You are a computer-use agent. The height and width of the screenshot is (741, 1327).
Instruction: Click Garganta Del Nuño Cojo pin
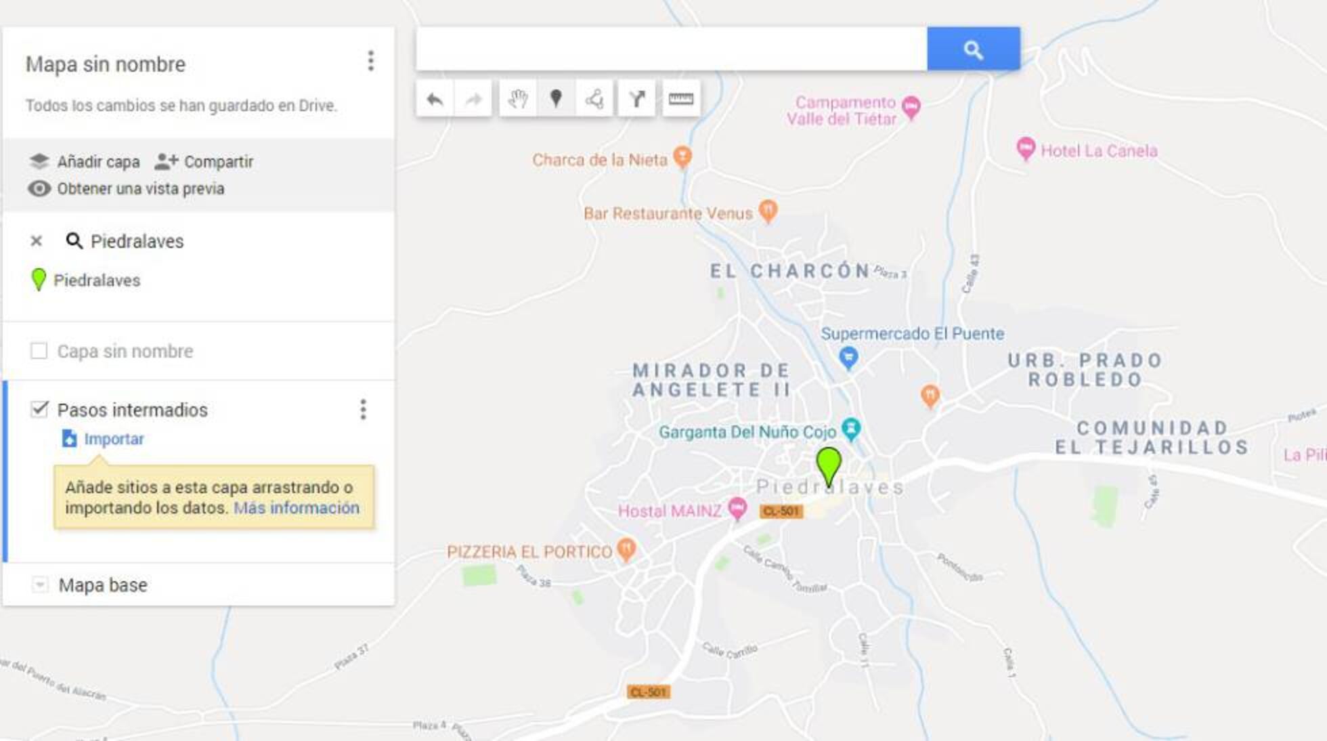(851, 429)
